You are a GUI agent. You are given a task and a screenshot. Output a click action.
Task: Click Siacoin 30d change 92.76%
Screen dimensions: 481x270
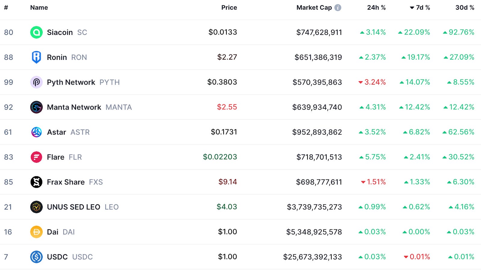click(458, 32)
